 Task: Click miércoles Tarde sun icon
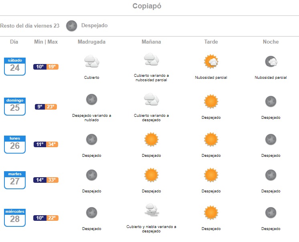click(x=211, y=212)
